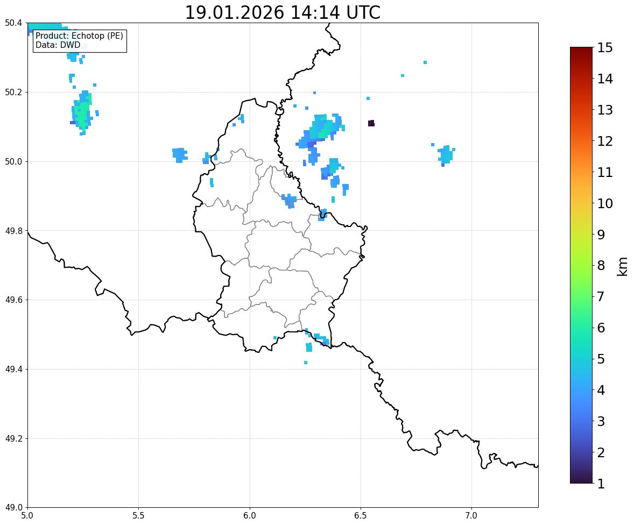Click the 'Product: Echotop (PE)' label

(79, 36)
